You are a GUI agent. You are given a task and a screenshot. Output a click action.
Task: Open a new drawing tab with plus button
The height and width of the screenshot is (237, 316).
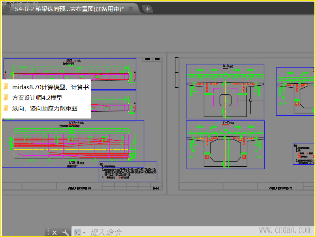tap(147, 9)
